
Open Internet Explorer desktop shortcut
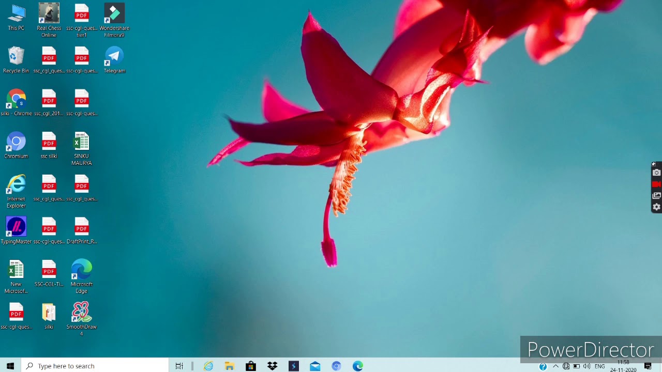16,191
